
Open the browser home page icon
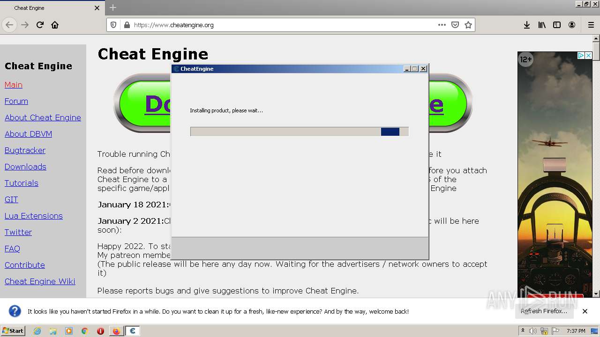coord(55,25)
